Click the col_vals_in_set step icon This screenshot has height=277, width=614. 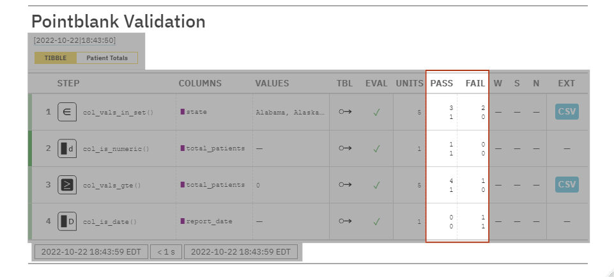click(x=66, y=112)
